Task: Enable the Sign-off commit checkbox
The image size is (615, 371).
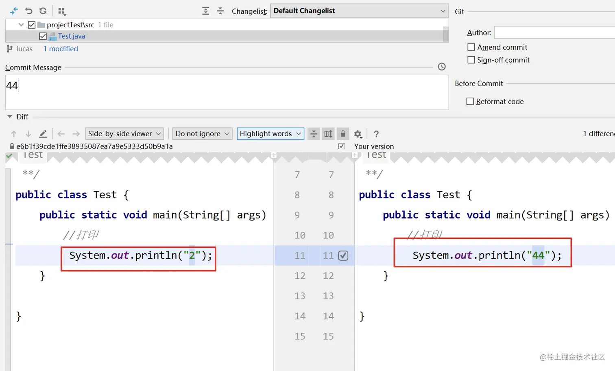Action: [x=471, y=60]
